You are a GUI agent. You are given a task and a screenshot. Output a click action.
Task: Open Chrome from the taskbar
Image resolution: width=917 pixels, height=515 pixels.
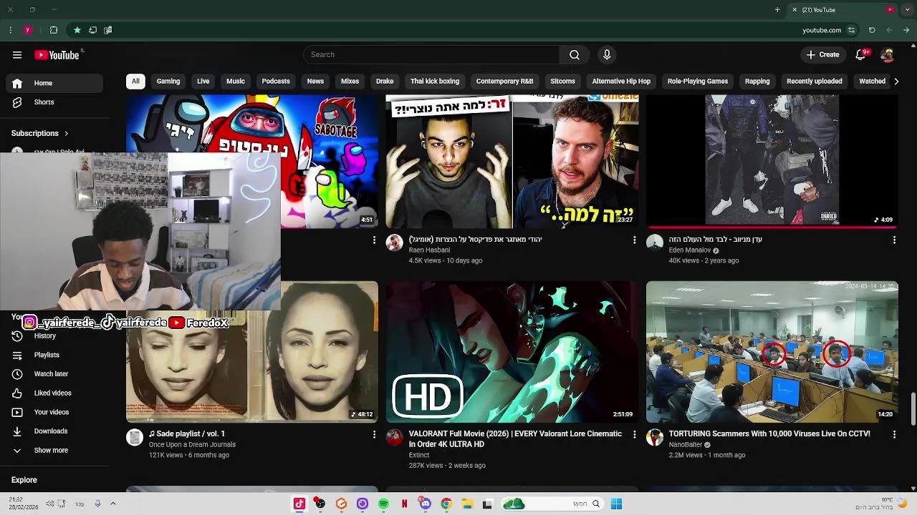446,504
